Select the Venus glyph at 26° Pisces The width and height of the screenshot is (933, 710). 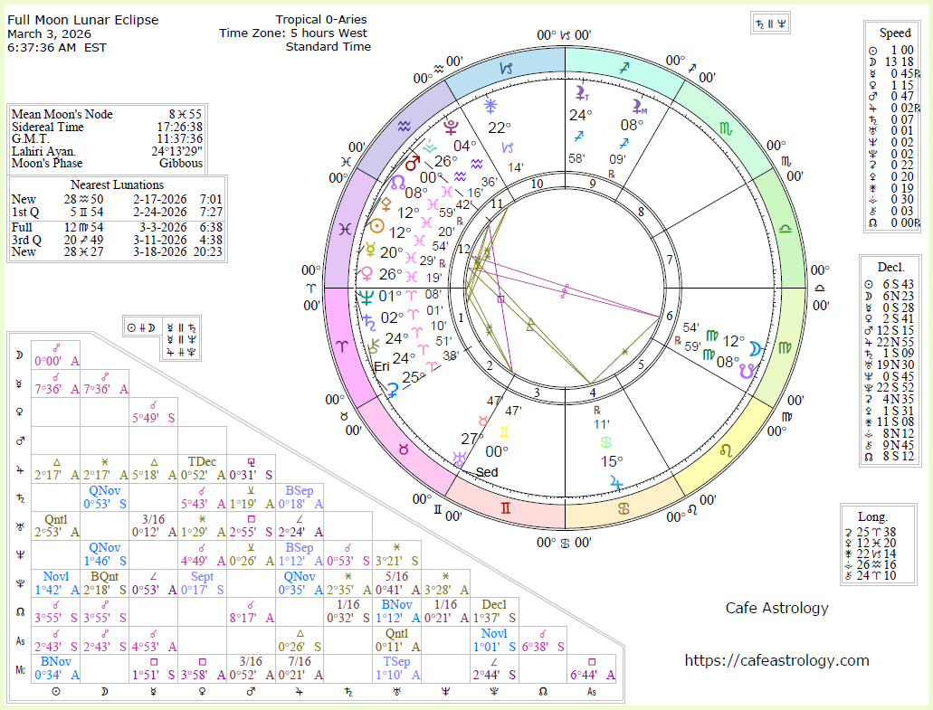[x=367, y=272]
